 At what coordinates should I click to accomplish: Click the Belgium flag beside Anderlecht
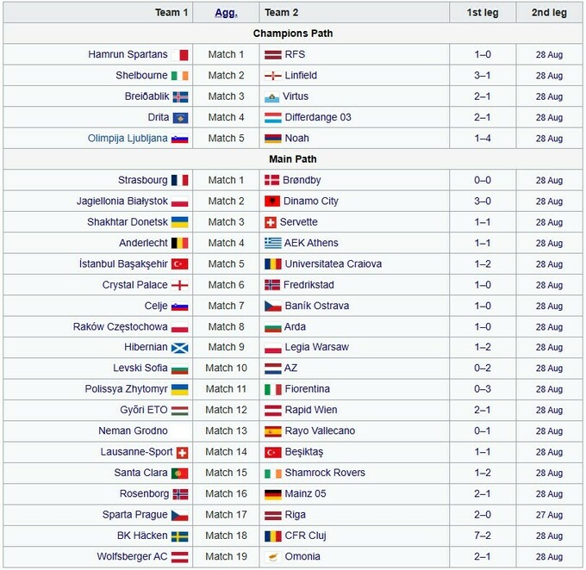pos(180,243)
